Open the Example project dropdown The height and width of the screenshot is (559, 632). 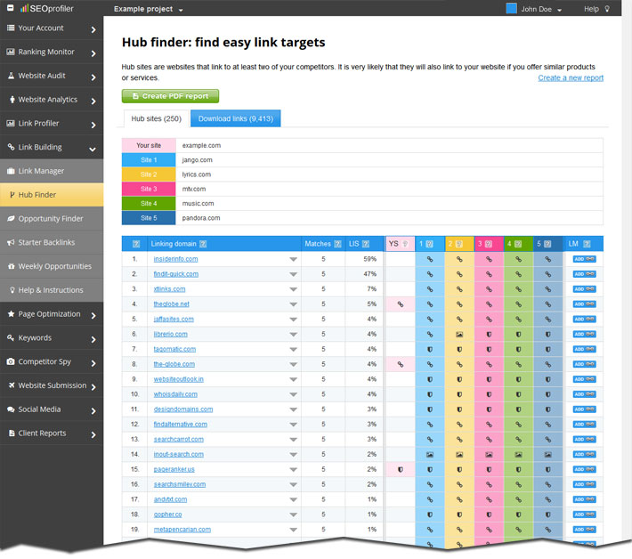tap(149, 9)
